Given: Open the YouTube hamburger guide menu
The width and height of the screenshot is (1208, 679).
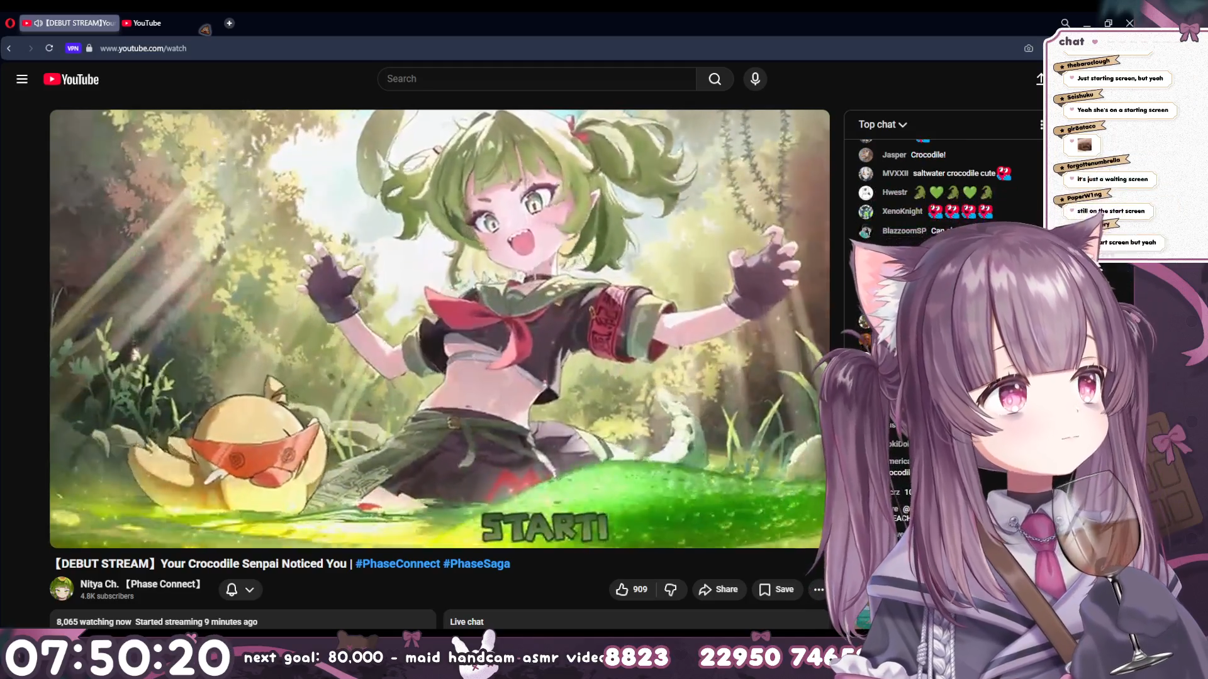Looking at the screenshot, I should pyautogui.click(x=22, y=79).
